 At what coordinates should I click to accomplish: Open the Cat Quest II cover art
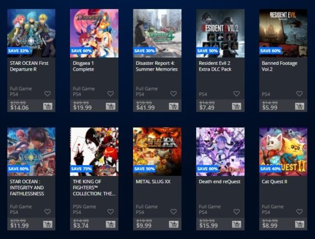pyautogui.click(x=283, y=151)
